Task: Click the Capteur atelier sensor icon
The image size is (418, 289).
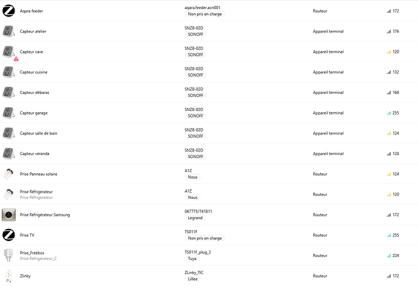Action: click(x=9, y=32)
